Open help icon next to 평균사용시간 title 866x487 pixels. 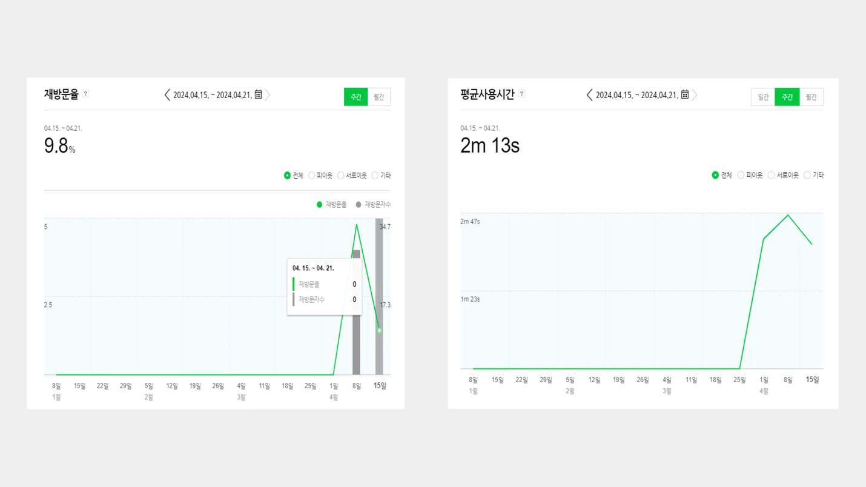coord(521,94)
